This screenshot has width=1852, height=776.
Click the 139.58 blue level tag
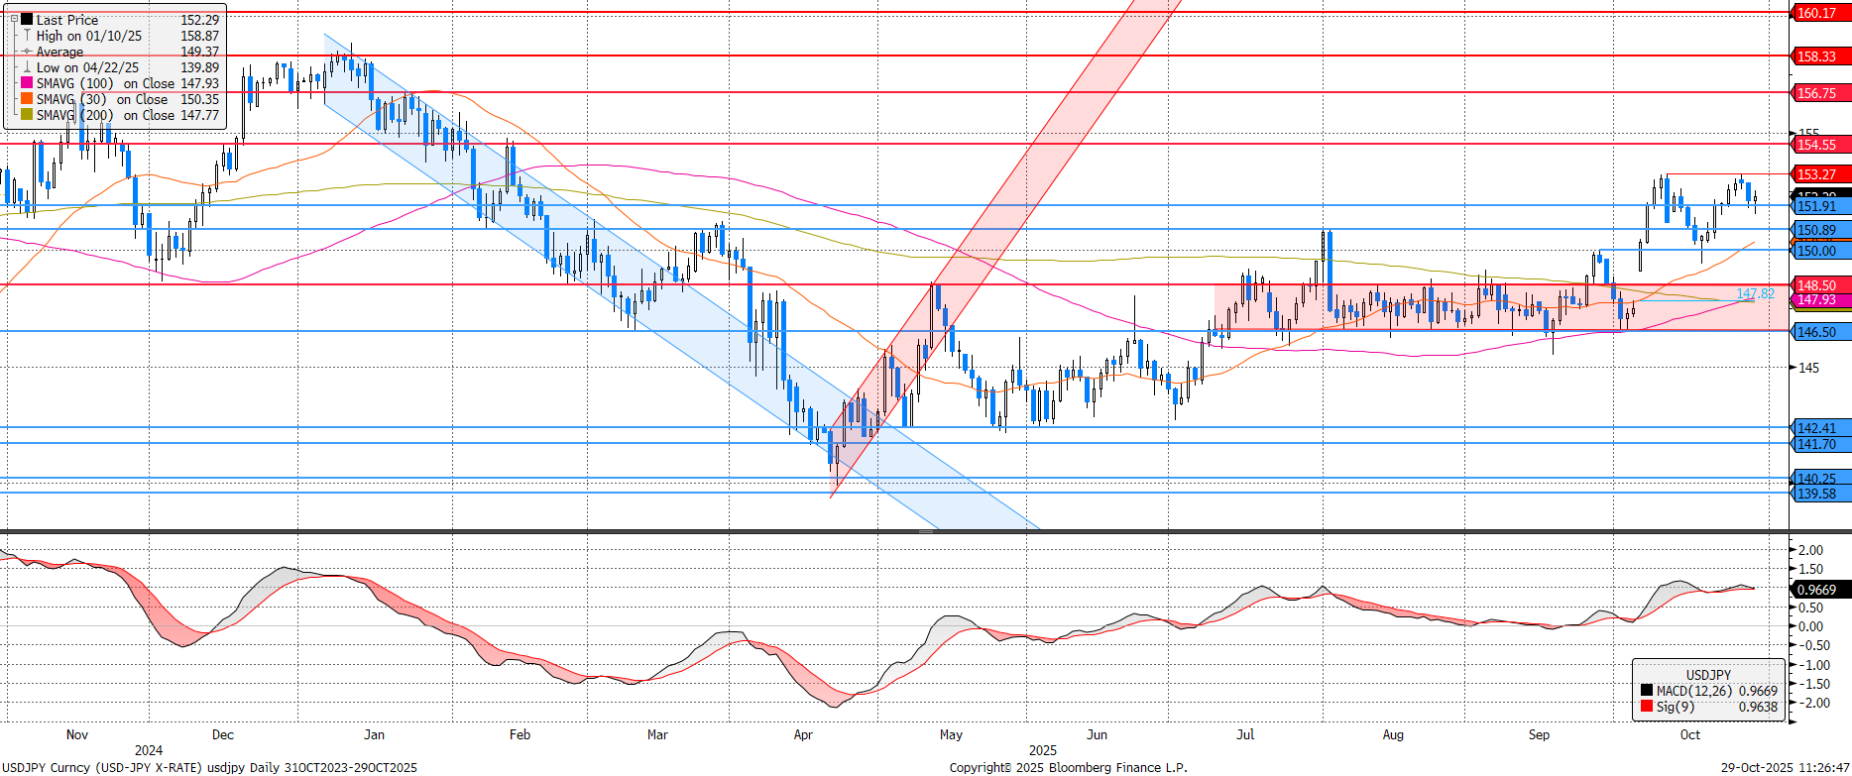pyautogui.click(x=1820, y=494)
